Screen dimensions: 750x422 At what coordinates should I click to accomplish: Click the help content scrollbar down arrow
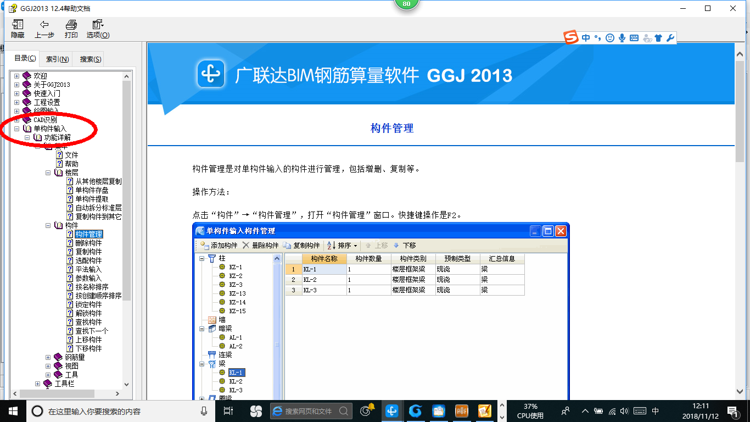tap(740, 391)
